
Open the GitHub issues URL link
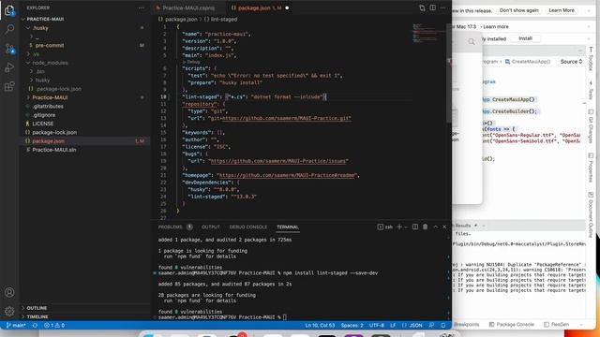pos(278,161)
